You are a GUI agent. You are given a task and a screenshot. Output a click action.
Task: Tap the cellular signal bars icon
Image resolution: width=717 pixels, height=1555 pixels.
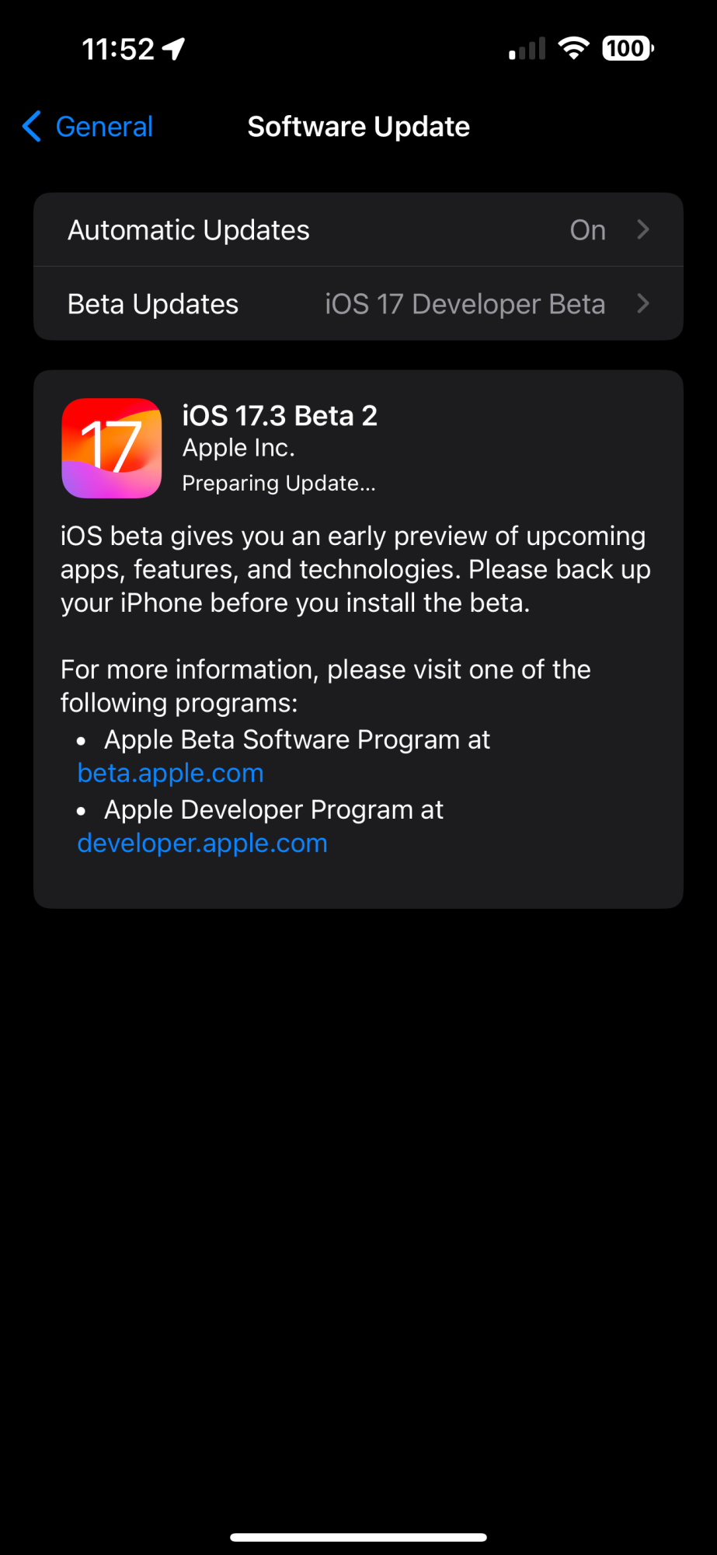(x=527, y=49)
